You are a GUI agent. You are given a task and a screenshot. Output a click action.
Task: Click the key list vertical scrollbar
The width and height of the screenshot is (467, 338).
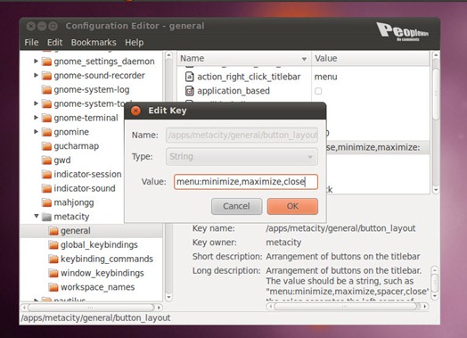click(436, 122)
